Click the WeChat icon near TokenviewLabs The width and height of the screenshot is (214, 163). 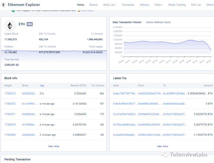coord(165,154)
